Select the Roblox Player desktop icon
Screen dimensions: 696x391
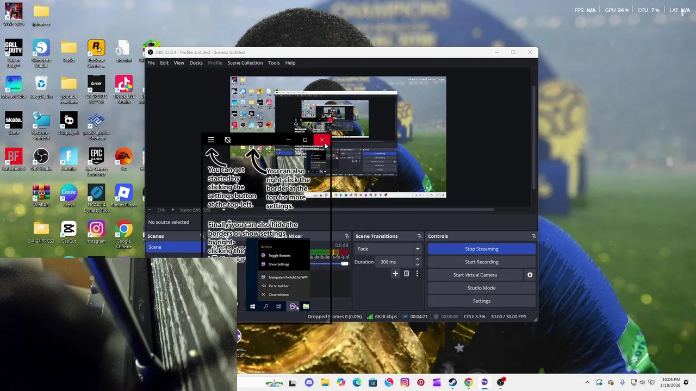click(123, 196)
